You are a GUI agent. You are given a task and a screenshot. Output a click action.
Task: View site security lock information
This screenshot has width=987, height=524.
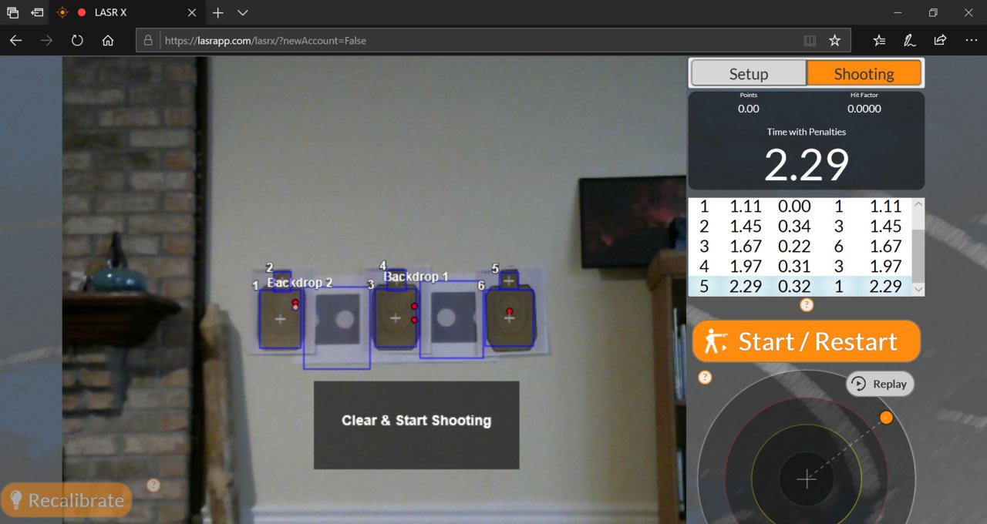(x=150, y=40)
